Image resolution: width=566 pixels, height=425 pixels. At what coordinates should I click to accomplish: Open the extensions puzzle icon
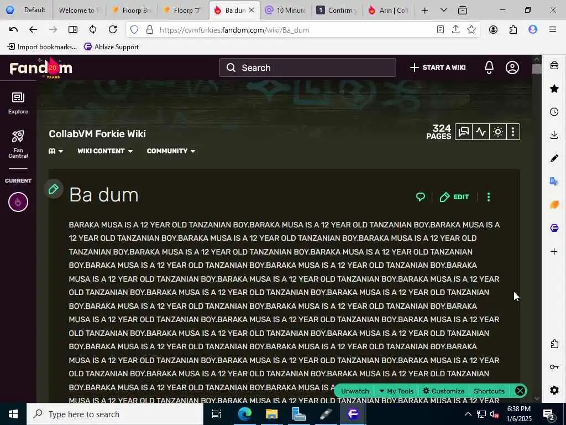click(x=513, y=30)
